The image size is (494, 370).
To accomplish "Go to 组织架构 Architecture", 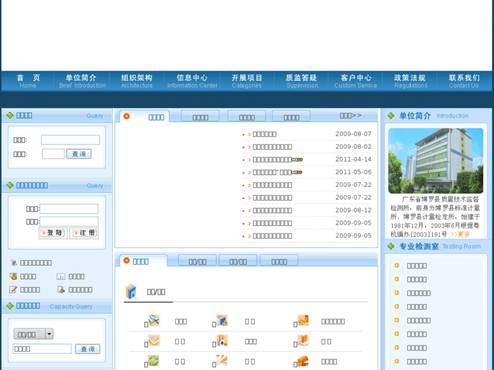I will [137, 81].
